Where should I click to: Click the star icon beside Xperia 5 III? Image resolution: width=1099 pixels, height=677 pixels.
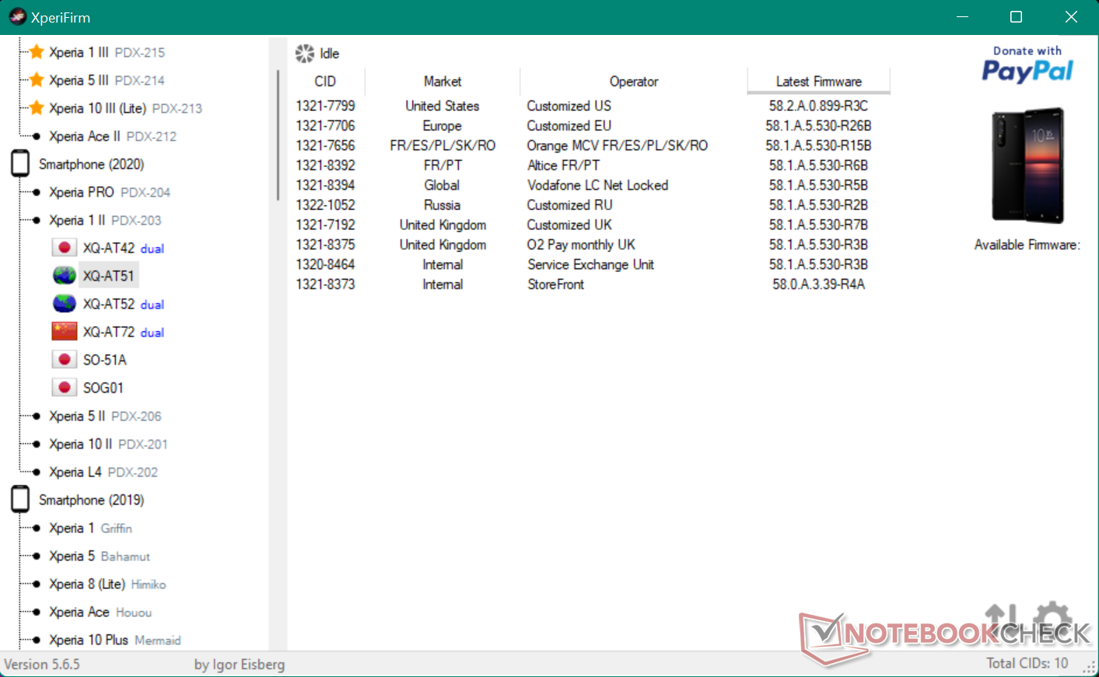36,80
